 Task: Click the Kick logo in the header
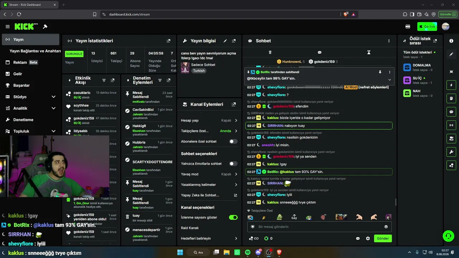[26, 27]
